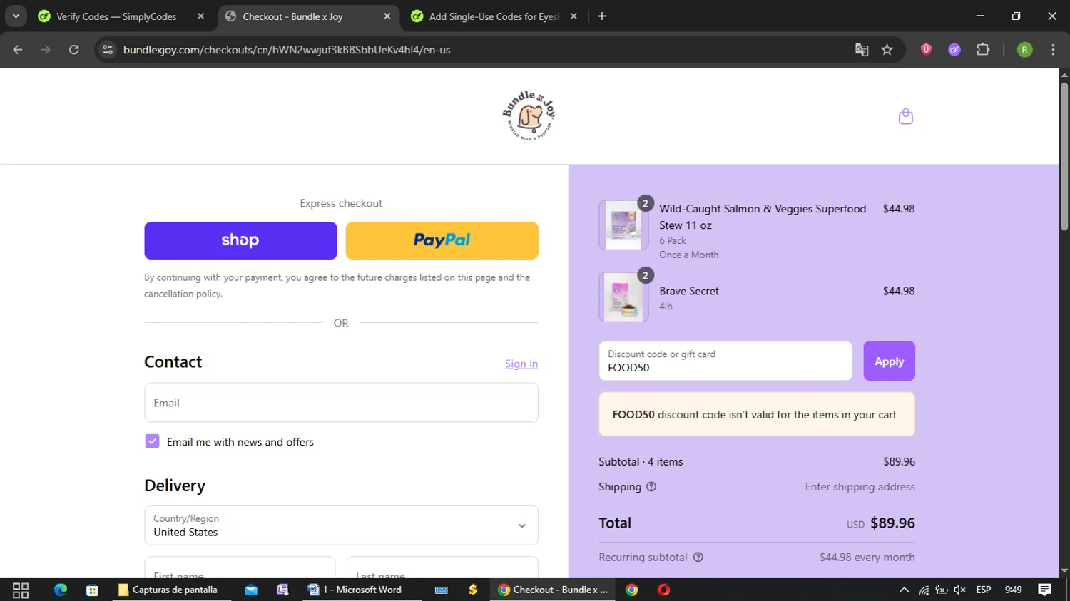Close the Add Single-Use Codes tab
The image size is (1070, 601).
[574, 16]
